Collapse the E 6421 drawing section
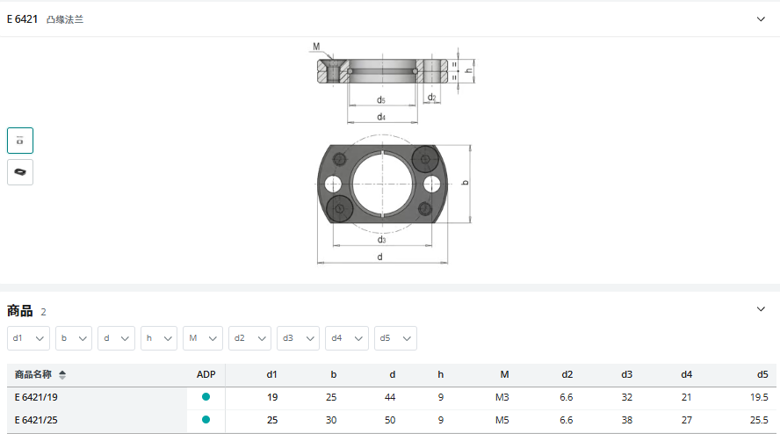The image size is (780, 434). tap(761, 19)
